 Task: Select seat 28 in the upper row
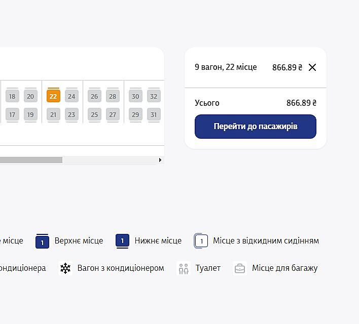[113, 96]
